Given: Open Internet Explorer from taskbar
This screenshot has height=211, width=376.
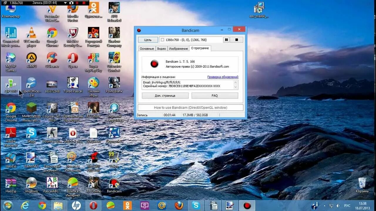Looking at the screenshot, I should pos(25,205).
